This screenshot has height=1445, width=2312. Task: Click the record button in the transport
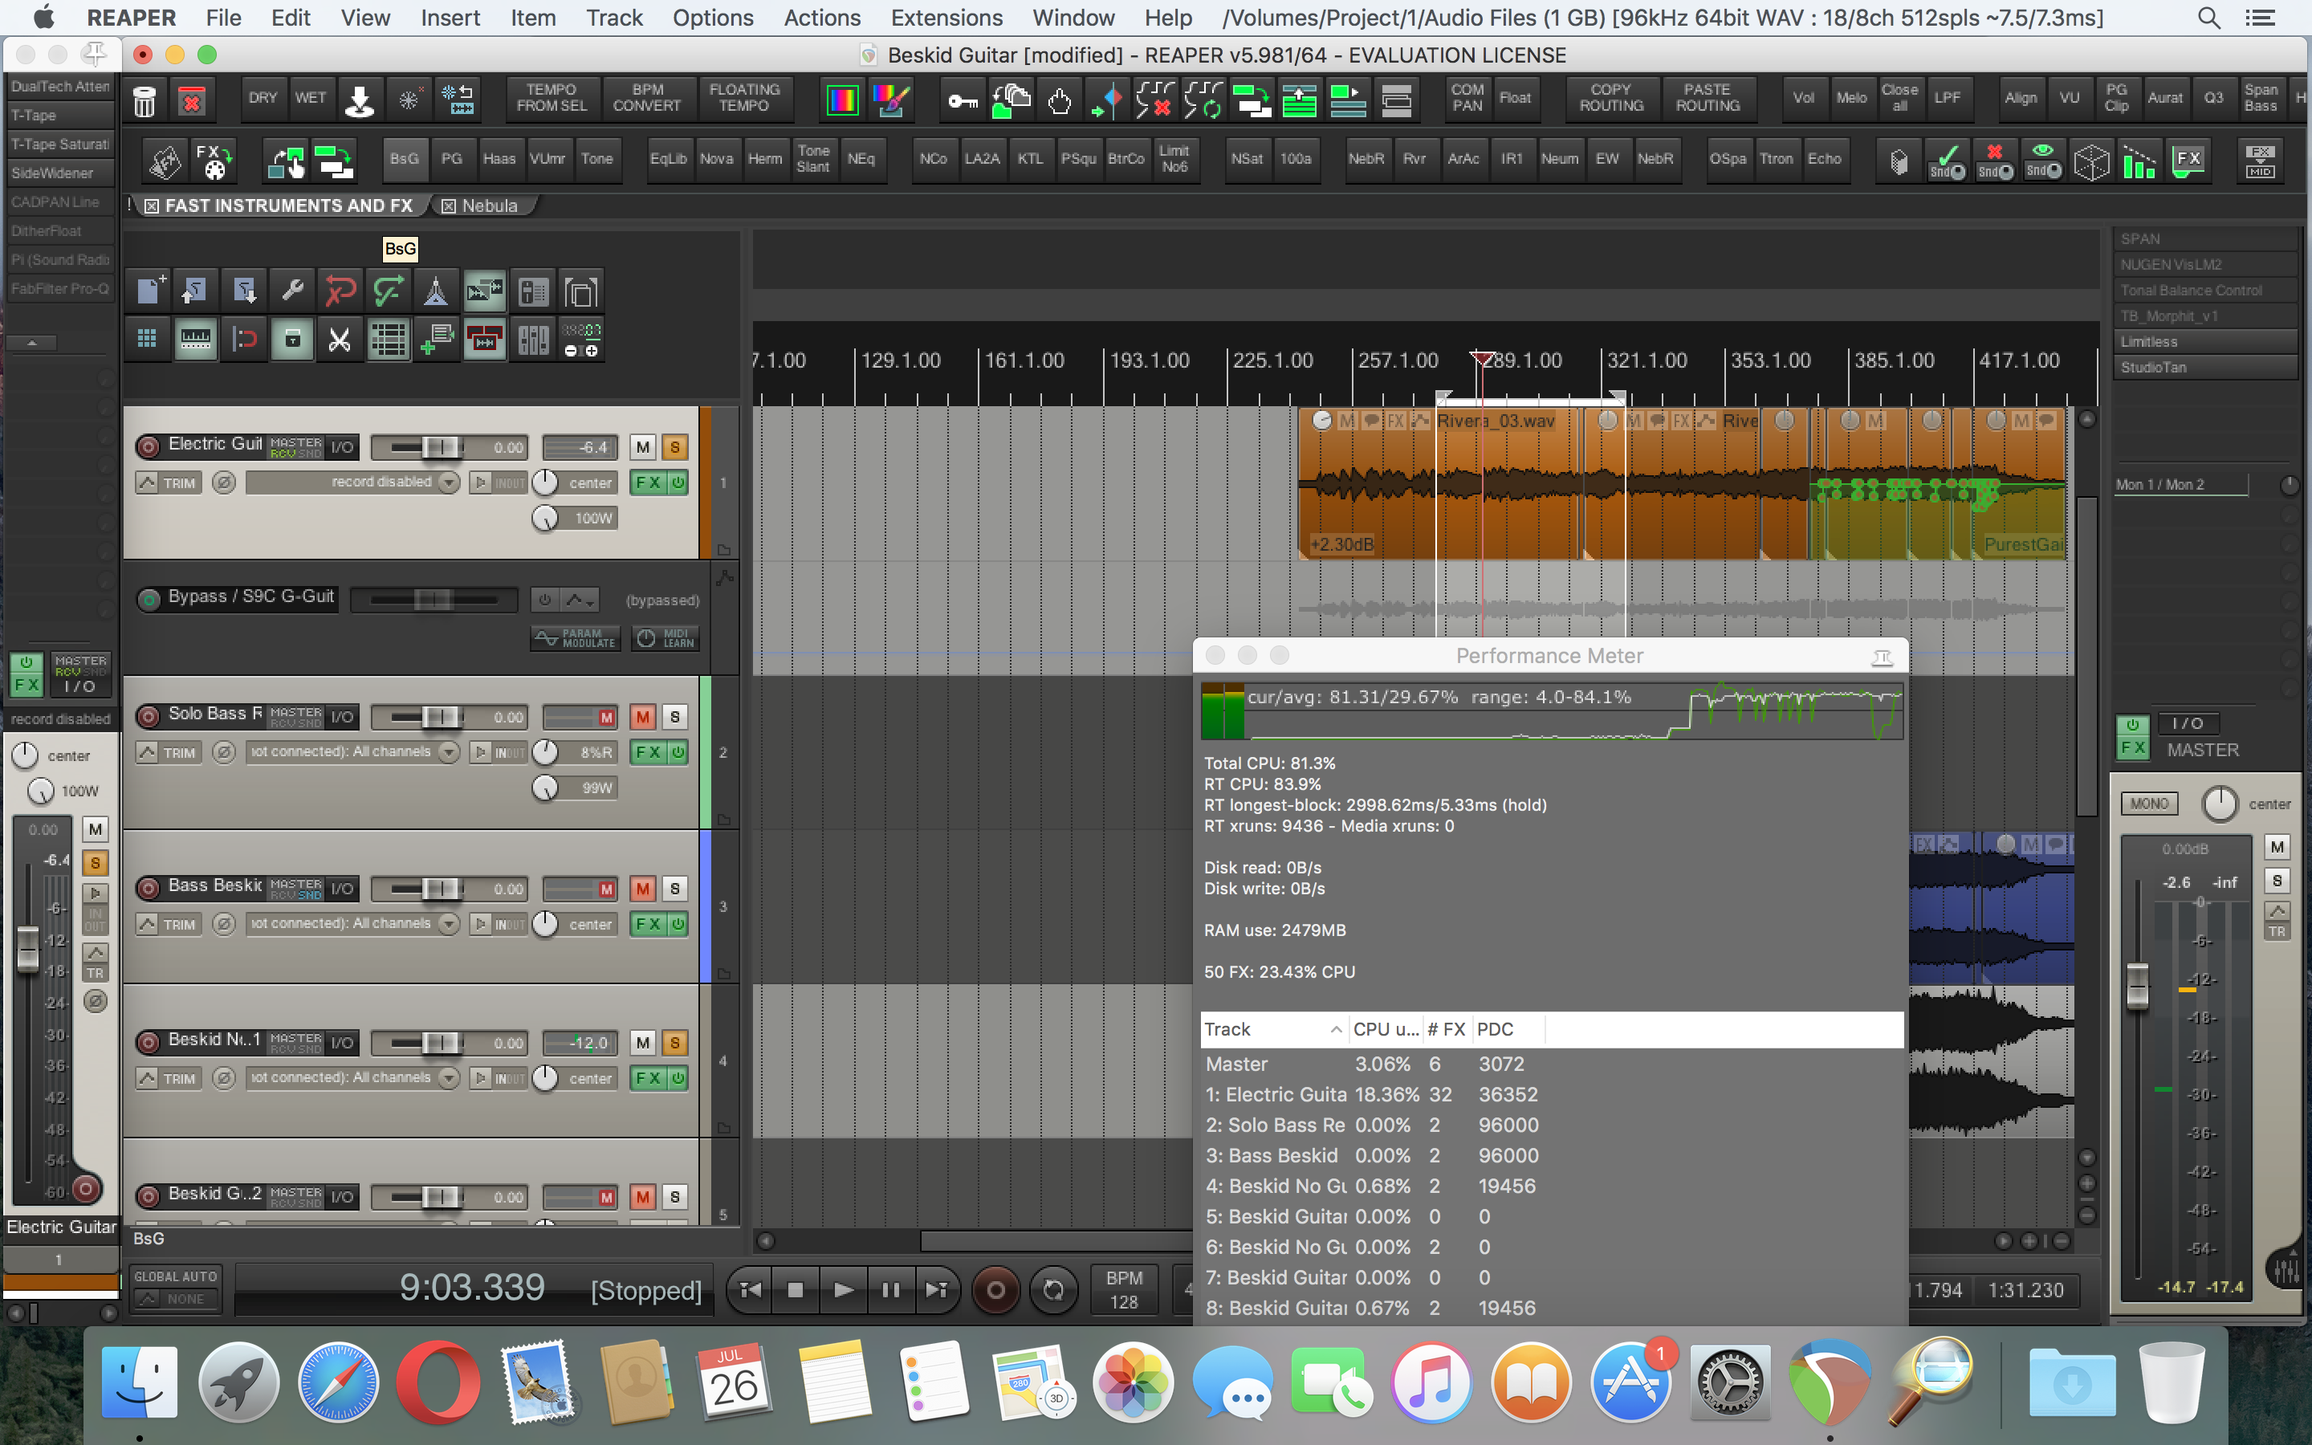995,1290
